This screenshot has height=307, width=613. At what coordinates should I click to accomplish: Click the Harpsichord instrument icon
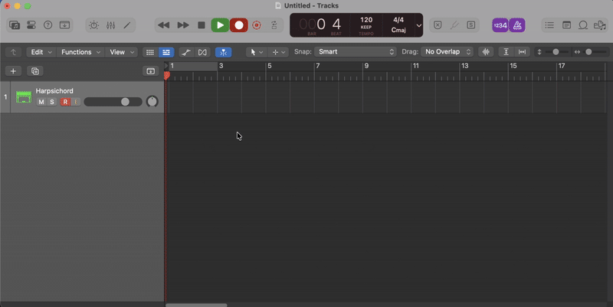24,97
